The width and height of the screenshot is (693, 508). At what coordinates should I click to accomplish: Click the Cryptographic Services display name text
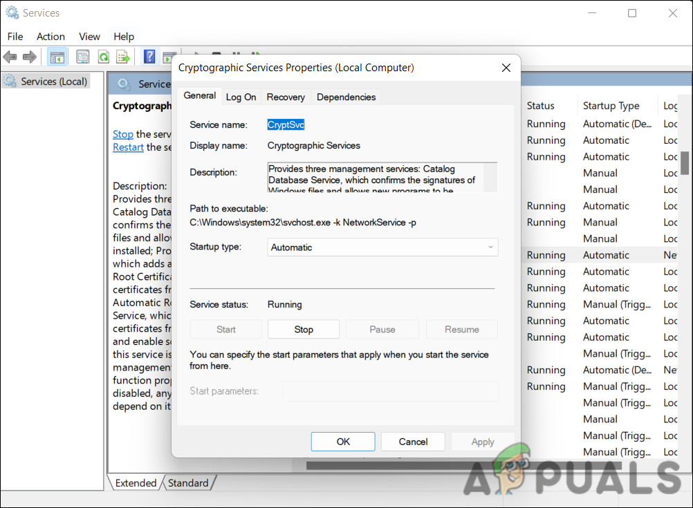point(314,146)
